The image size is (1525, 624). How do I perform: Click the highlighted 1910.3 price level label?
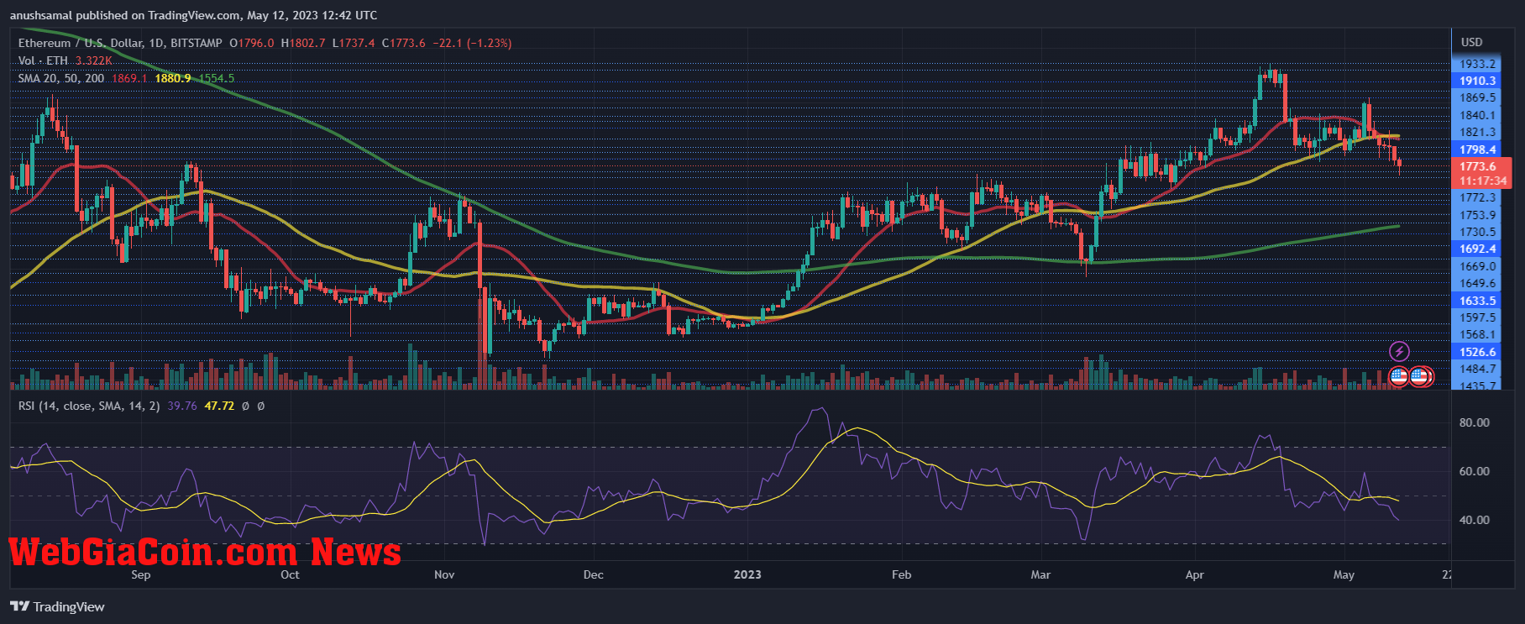[1478, 81]
